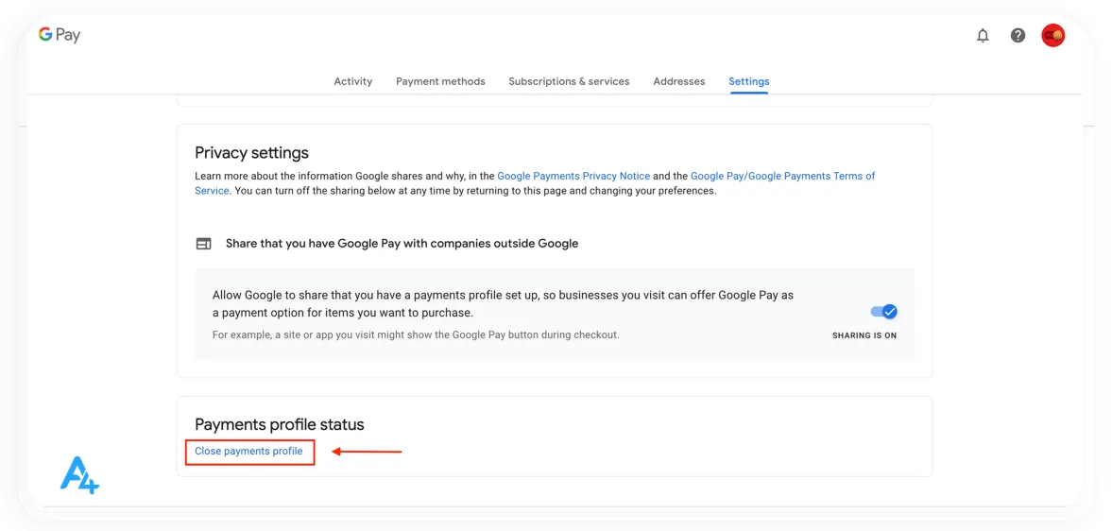Select the Addresses tab
The width and height of the screenshot is (1112, 531).
pos(678,81)
